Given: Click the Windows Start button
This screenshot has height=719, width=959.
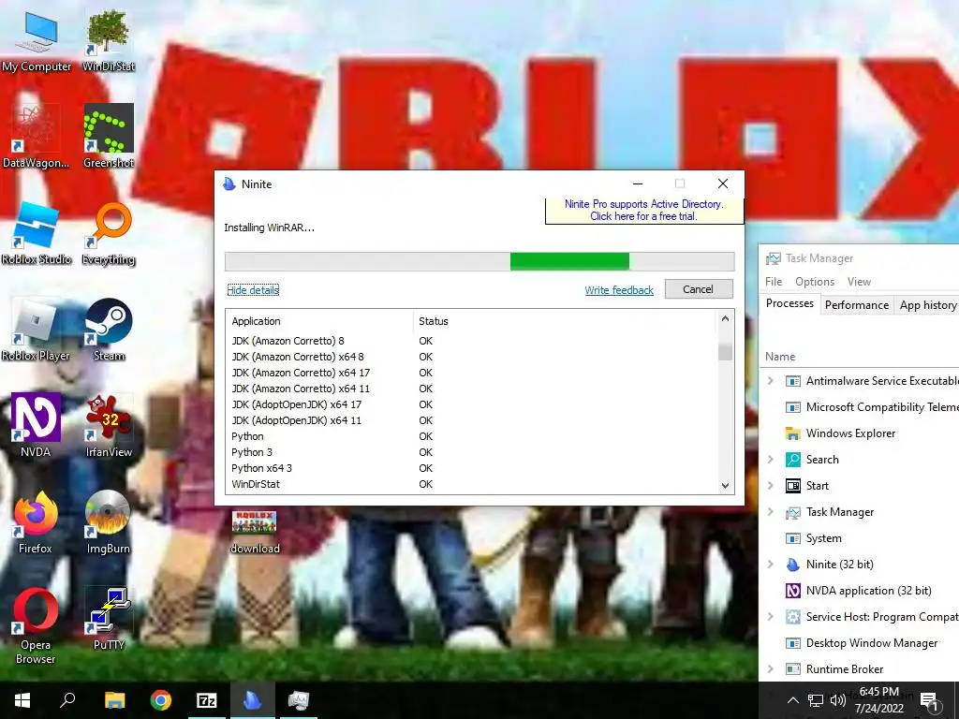Looking at the screenshot, I should [x=22, y=700].
